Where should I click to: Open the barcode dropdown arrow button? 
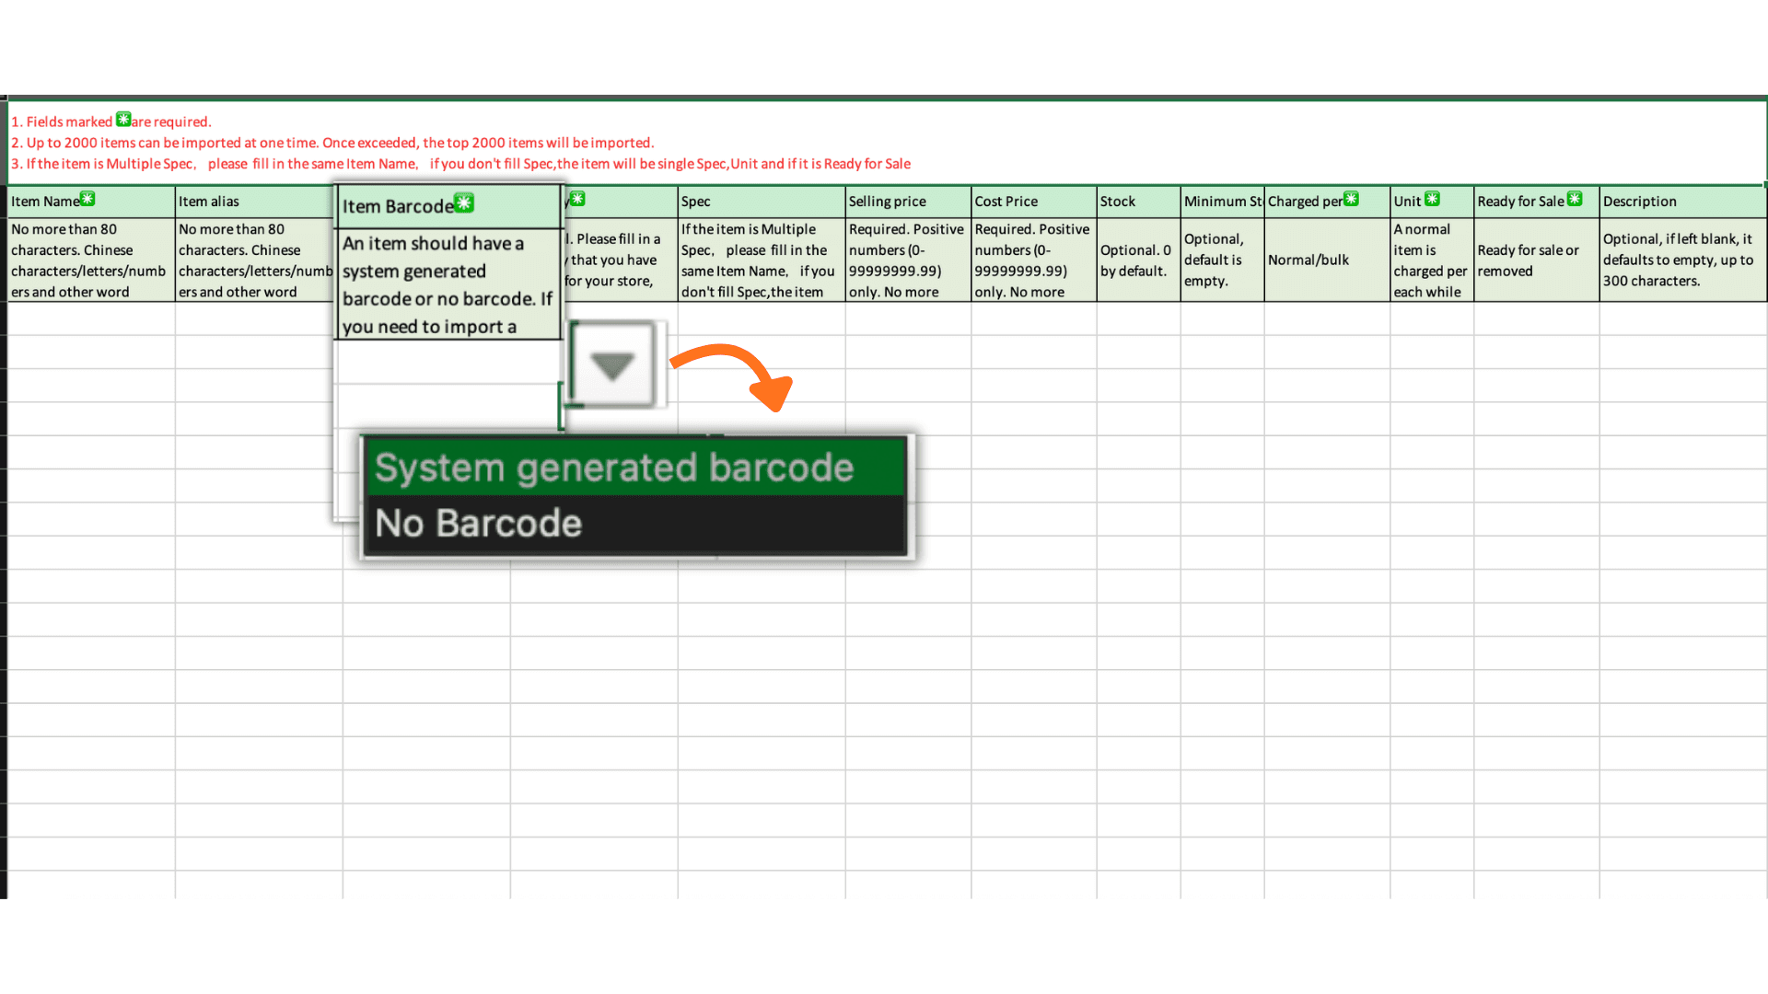pos(612,365)
